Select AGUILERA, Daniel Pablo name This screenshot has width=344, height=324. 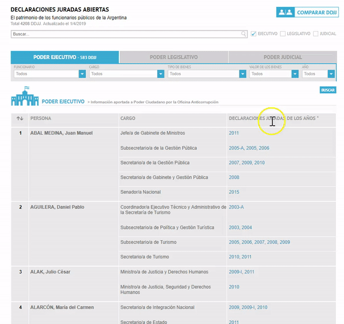57,207
